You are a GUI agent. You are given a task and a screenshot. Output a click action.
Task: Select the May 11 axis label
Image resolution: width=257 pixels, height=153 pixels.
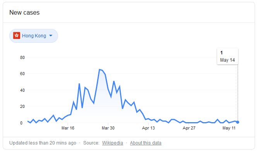(229, 128)
